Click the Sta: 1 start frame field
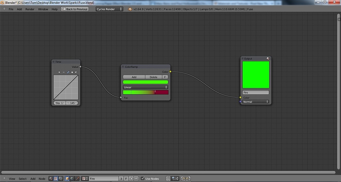 60,103
